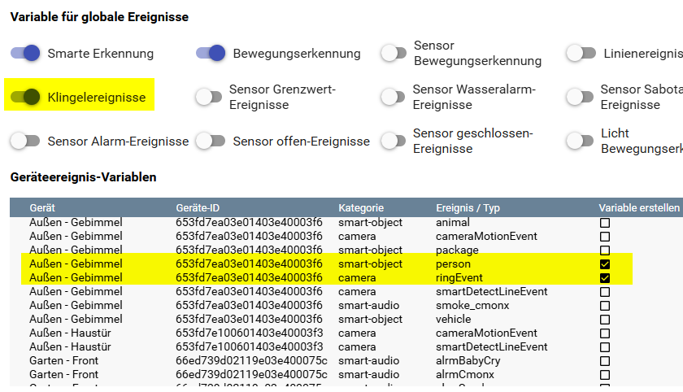Check the variable box for the animal event
The width and height of the screenshot is (683, 392).
pyautogui.click(x=604, y=222)
